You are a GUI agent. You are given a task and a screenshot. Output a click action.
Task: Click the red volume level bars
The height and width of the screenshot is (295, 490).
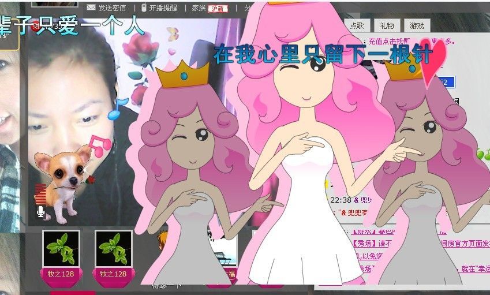(x=40, y=194)
